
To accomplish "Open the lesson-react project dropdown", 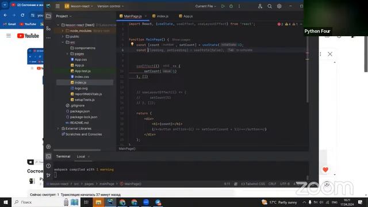I will click(79, 6).
